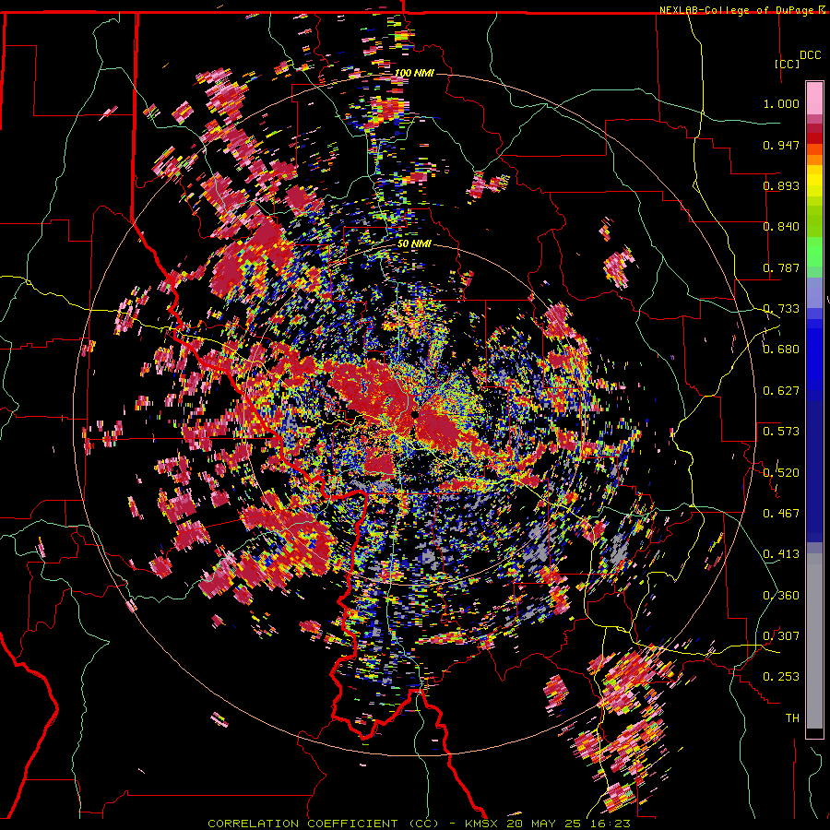Click the 0.893 color scale label
This screenshot has height=830, width=830.
(781, 185)
